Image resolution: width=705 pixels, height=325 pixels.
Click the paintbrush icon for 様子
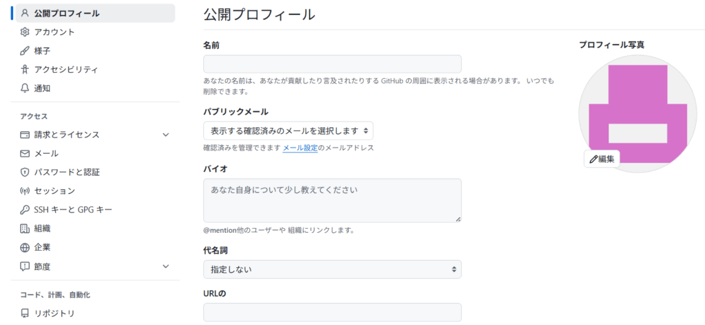[x=25, y=51]
